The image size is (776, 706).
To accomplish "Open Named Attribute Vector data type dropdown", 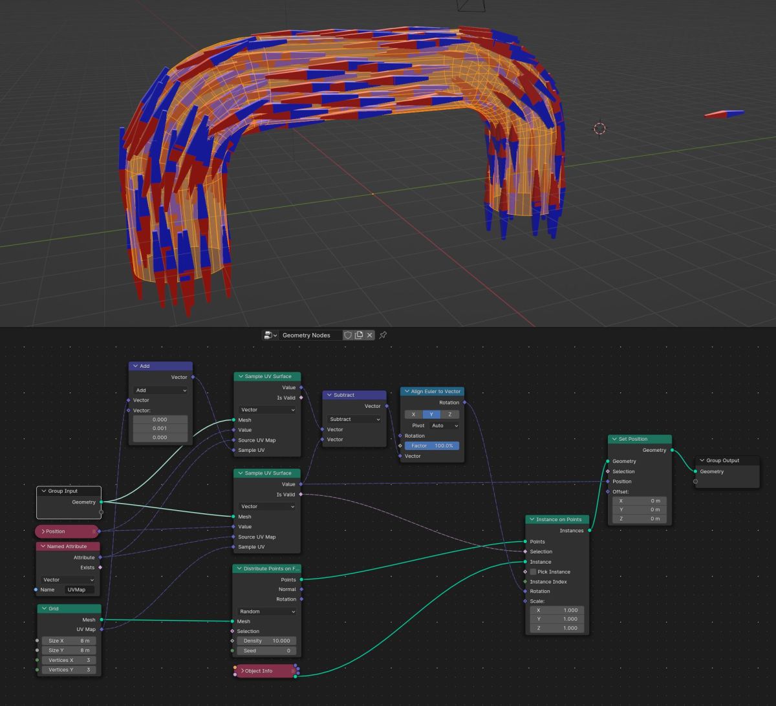I will (68, 580).
